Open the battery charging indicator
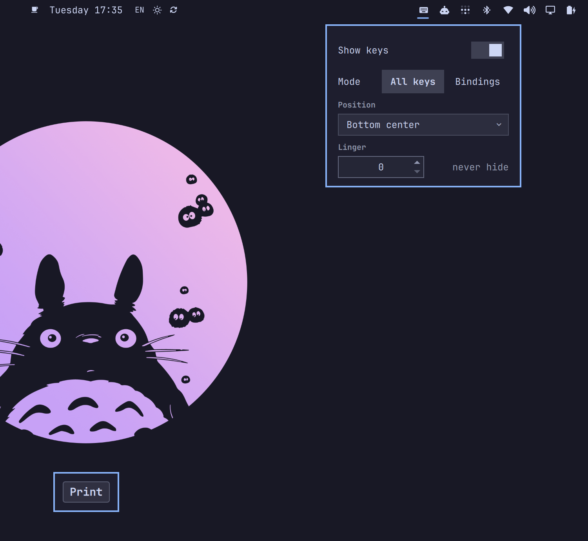This screenshot has width=588, height=541. tap(571, 10)
